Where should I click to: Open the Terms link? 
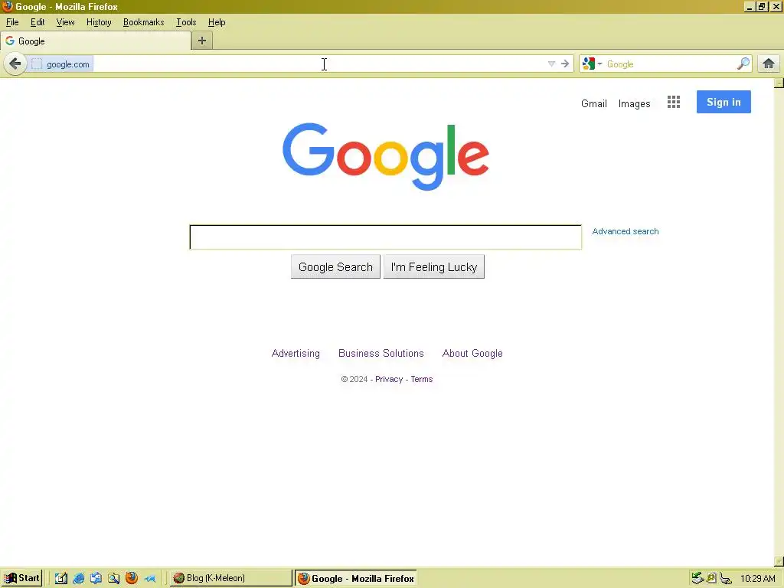(422, 379)
